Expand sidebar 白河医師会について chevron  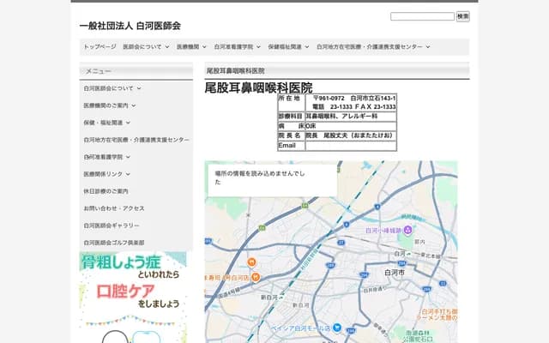coord(139,88)
